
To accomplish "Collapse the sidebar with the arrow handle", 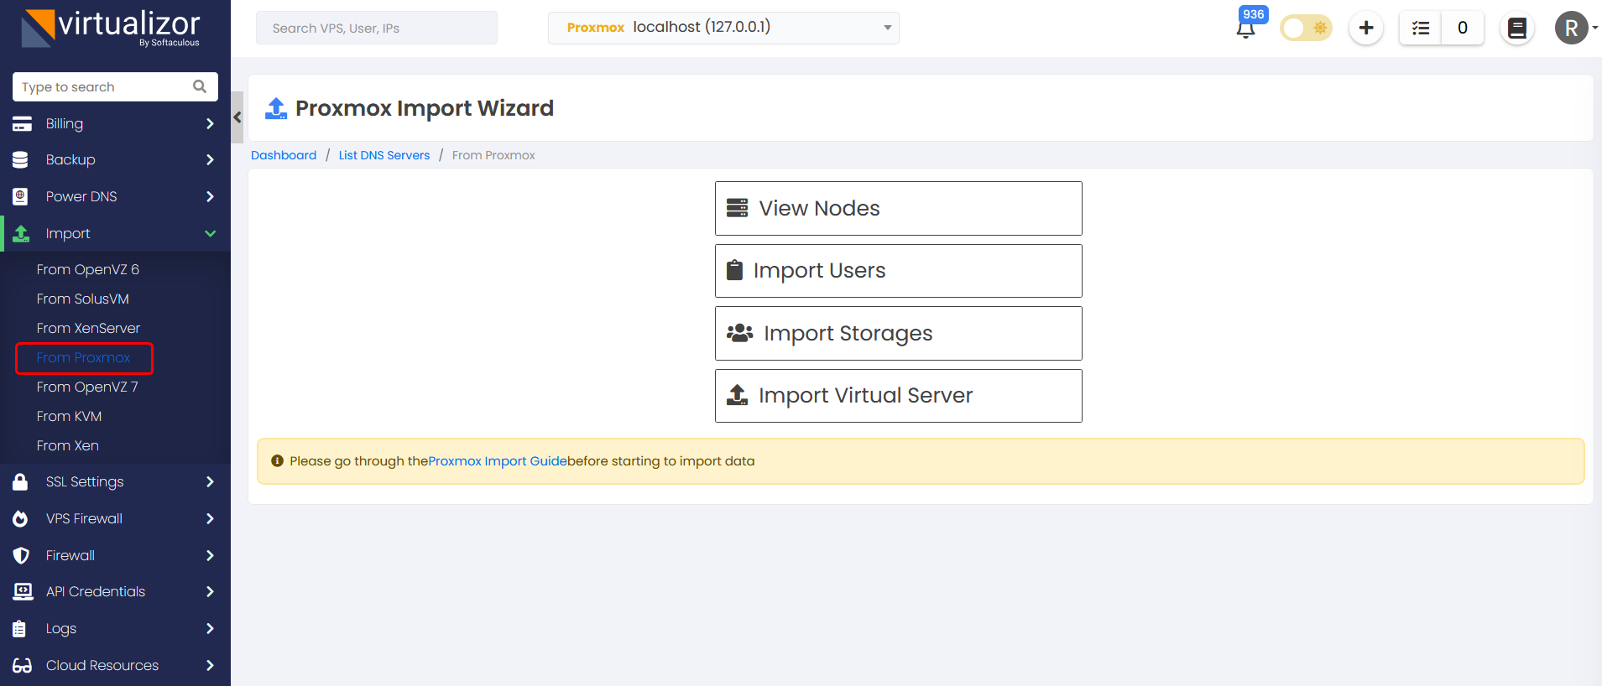I will click(237, 117).
